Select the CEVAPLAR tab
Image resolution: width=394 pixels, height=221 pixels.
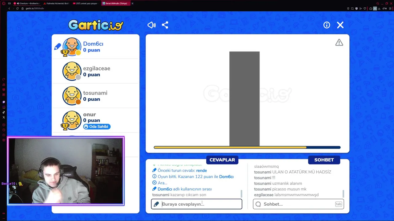pos(222,160)
